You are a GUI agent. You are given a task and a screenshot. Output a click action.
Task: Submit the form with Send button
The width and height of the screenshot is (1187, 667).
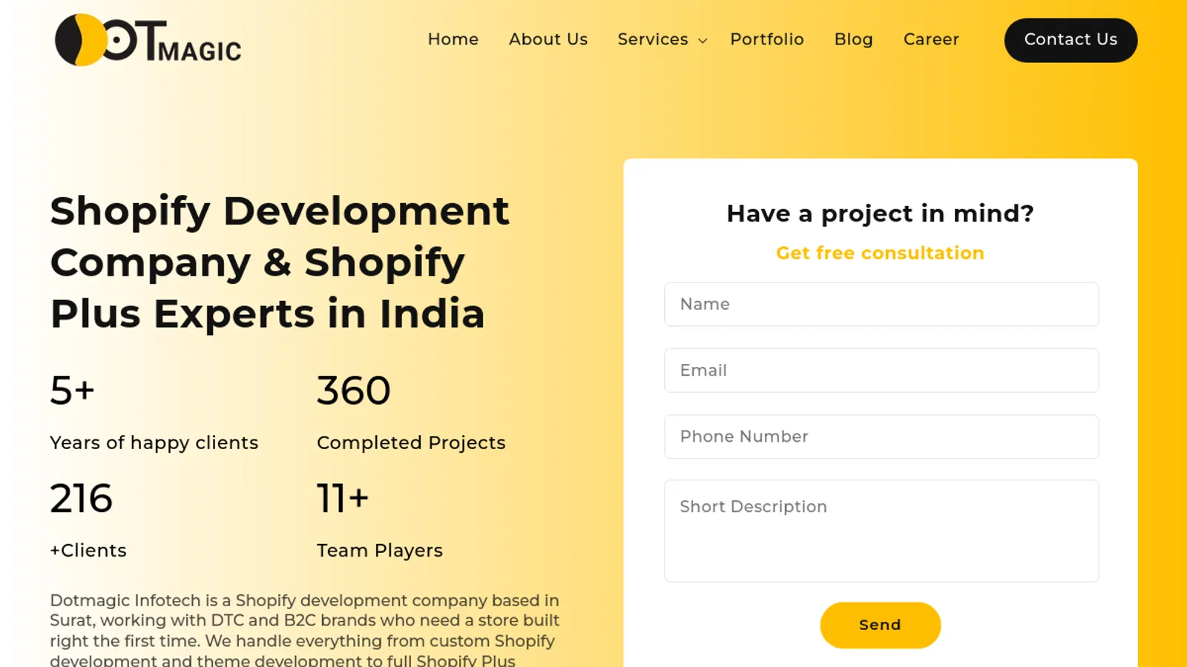coord(881,625)
